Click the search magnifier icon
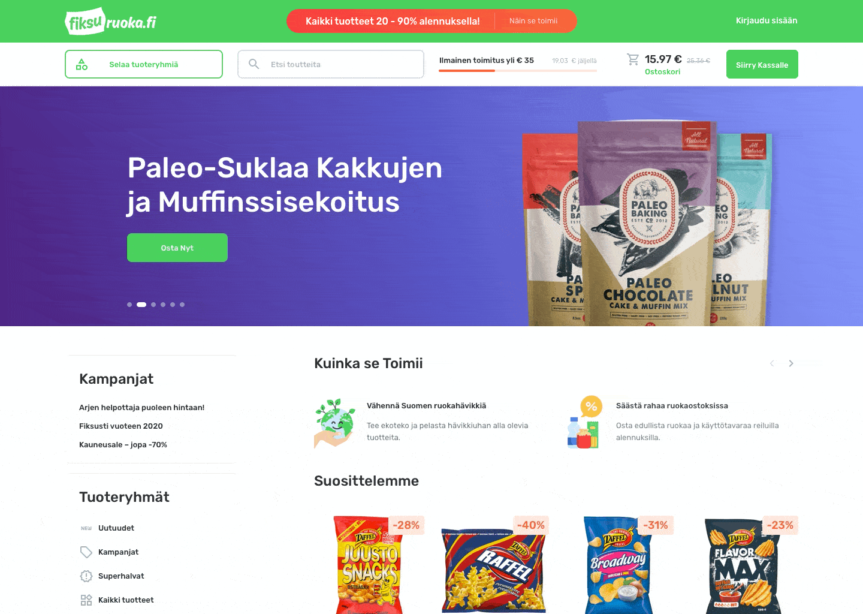This screenshot has width=863, height=614. click(254, 64)
